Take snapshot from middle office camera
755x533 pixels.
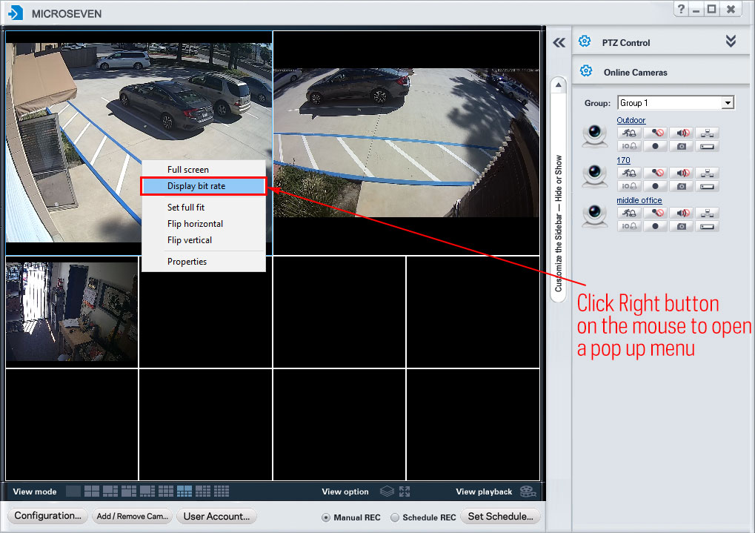coord(682,226)
